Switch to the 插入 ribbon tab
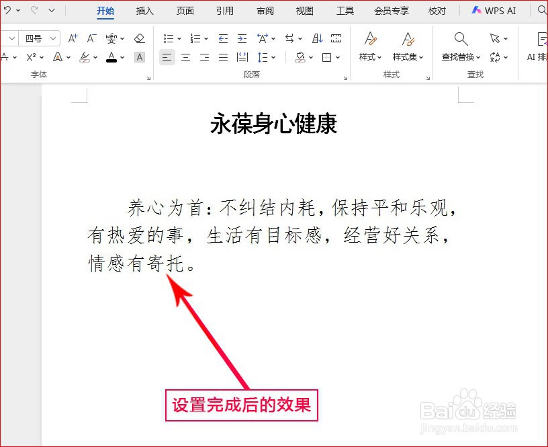This screenshot has height=447, width=548. tap(144, 10)
